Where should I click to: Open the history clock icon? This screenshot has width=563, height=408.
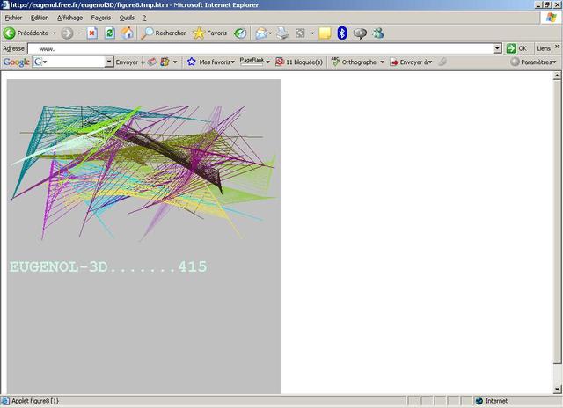[239, 33]
